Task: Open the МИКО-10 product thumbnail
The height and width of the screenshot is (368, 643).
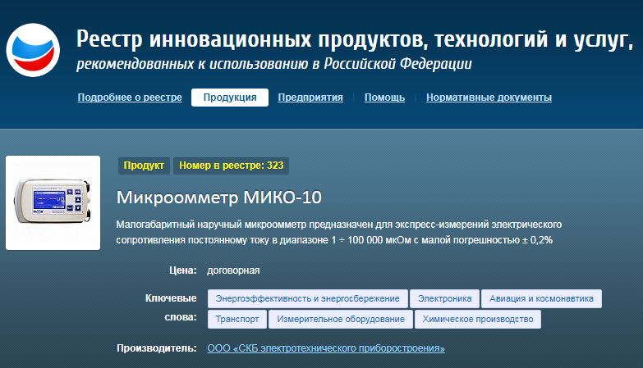Action: click(53, 202)
